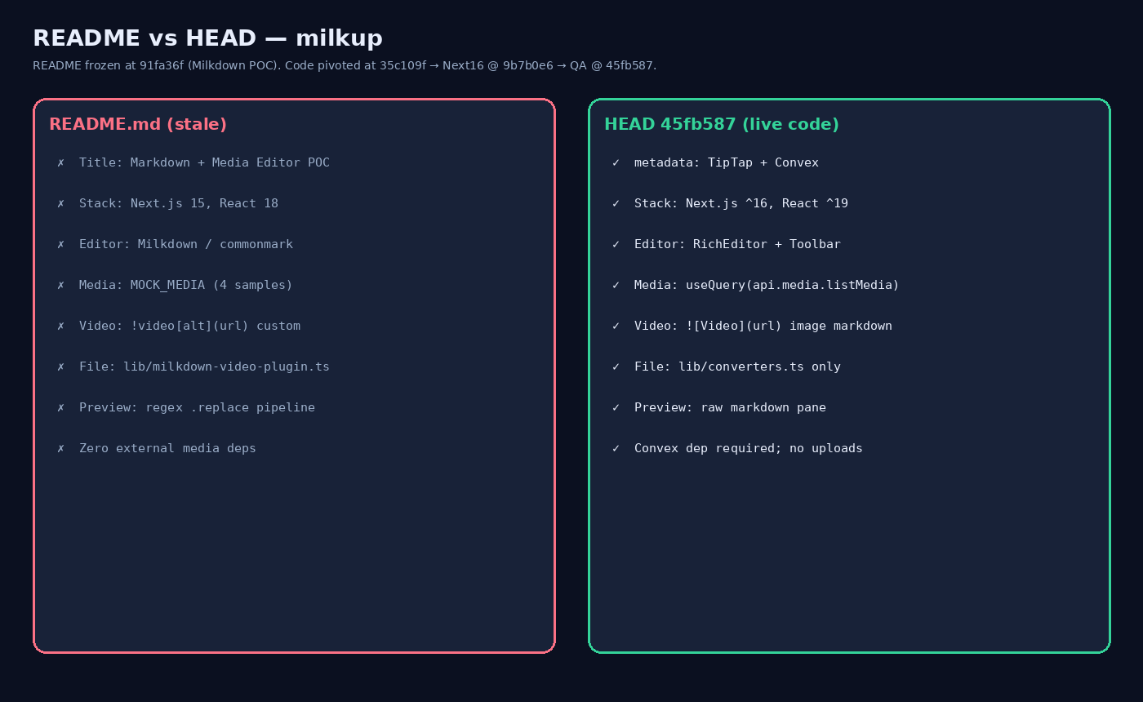Screen dimensions: 1143x702
Task: Click the cross mark beside 'Editor: Milkdown'
Action: point(60,244)
